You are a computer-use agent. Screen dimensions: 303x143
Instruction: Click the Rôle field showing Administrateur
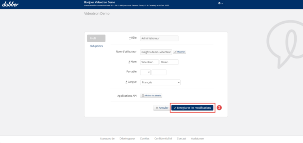pyautogui.click(x=159, y=38)
